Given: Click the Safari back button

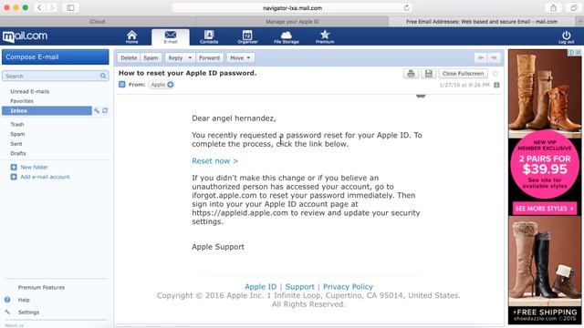Looking at the screenshot, I should pyautogui.click(x=39, y=7).
